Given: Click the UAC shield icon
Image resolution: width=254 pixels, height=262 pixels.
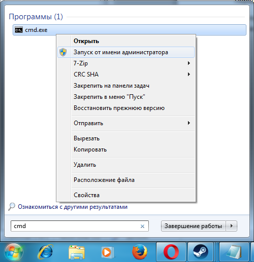Looking at the screenshot, I should tap(63, 52).
